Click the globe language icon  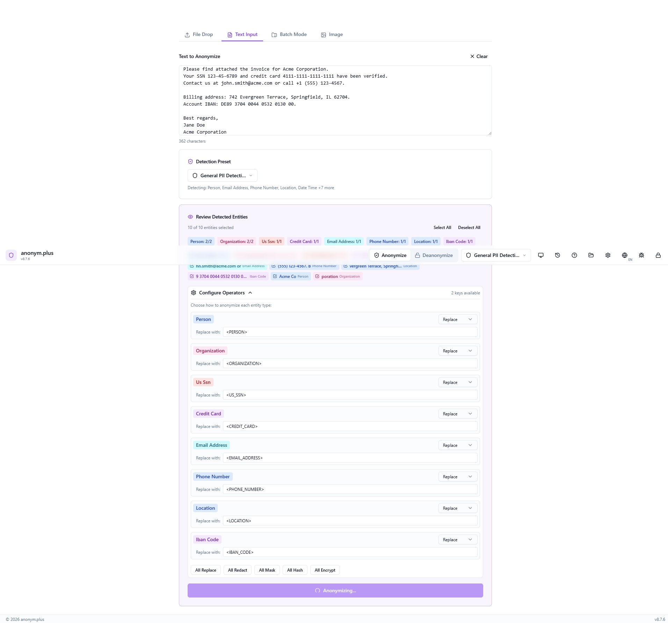[x=625, y=255]
